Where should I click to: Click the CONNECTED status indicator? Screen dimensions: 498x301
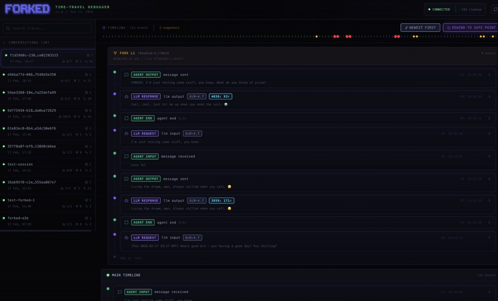click(x=440, y=9)
